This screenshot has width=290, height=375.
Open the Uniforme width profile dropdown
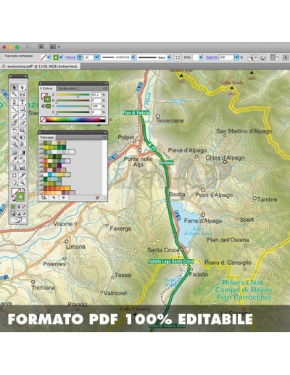tap(133, 57)
